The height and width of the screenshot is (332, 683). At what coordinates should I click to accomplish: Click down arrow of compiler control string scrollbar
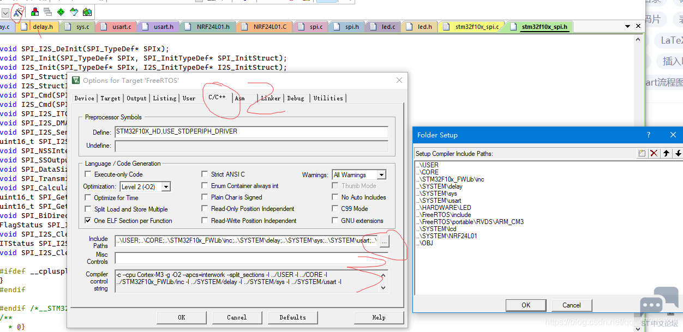tap(384, 287)
